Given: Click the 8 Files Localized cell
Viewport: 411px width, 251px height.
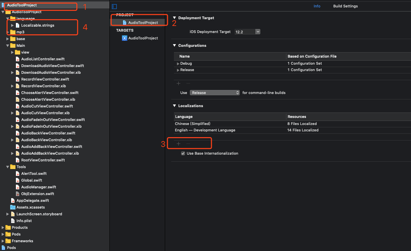Looking at the screenshot, I should [302, 124].
